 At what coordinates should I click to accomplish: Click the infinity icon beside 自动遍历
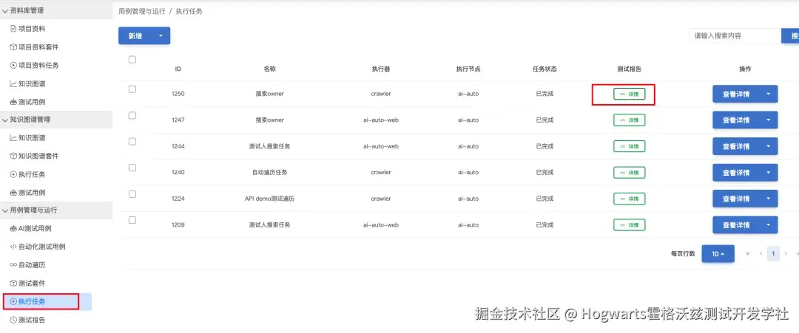[x=13, y=265]
